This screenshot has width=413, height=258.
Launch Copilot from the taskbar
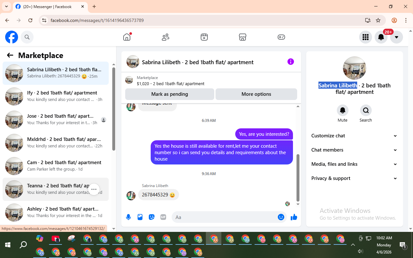tap(40, 239)
